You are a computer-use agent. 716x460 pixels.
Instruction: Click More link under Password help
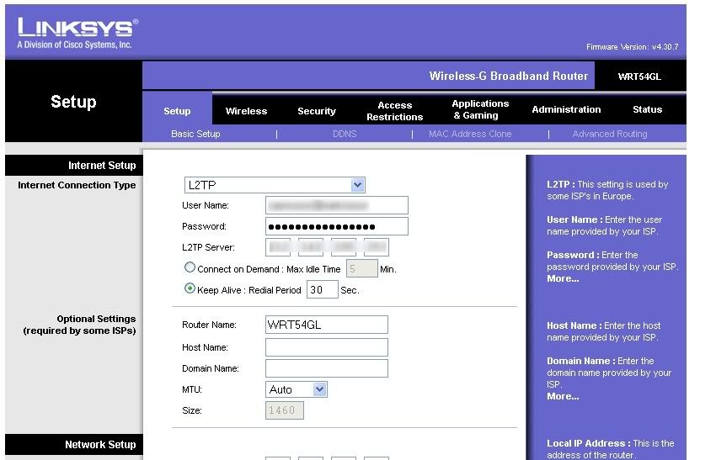coord(563,278)
